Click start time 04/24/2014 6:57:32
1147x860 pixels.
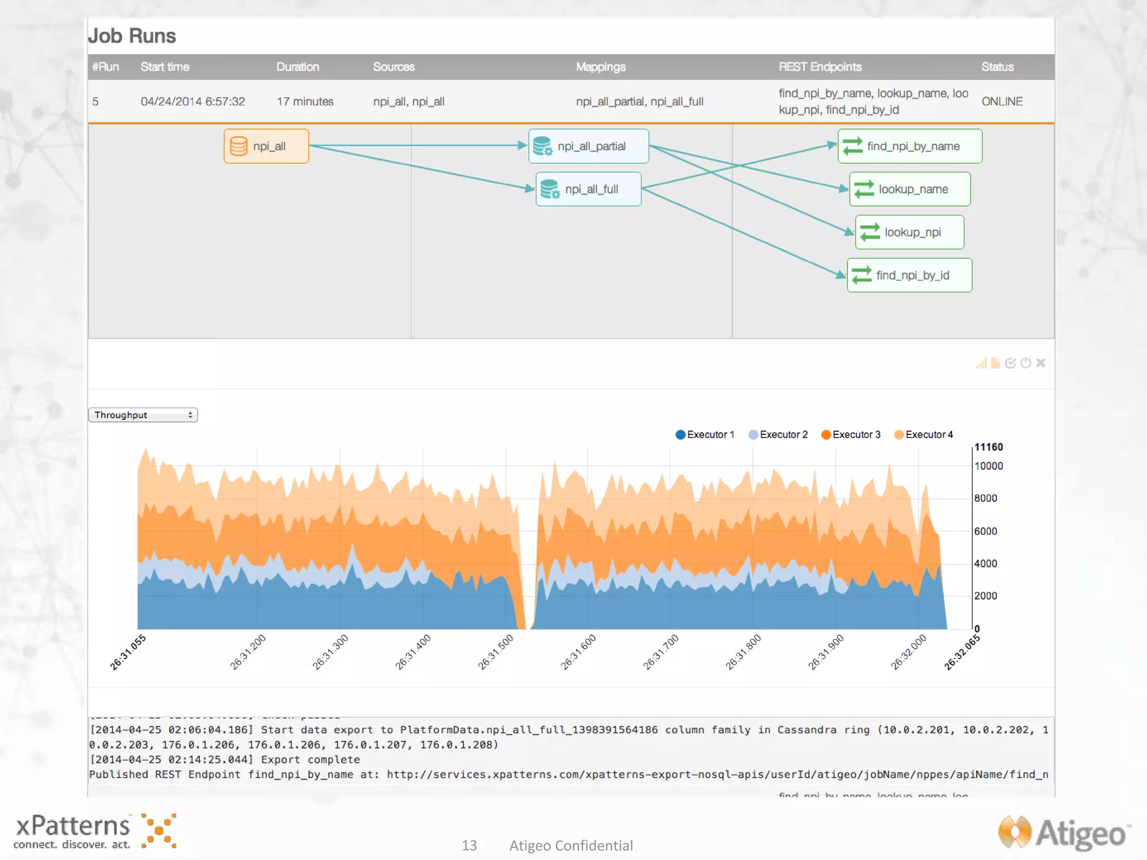coord(193,102)
